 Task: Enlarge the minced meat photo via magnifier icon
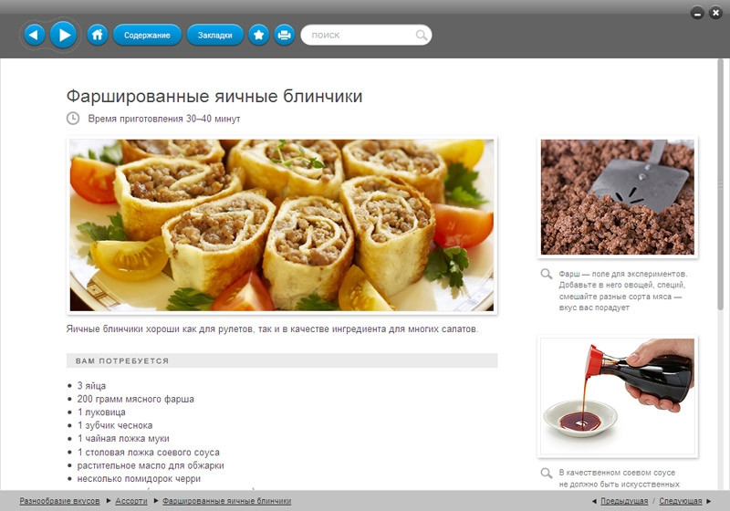(546, 274)
